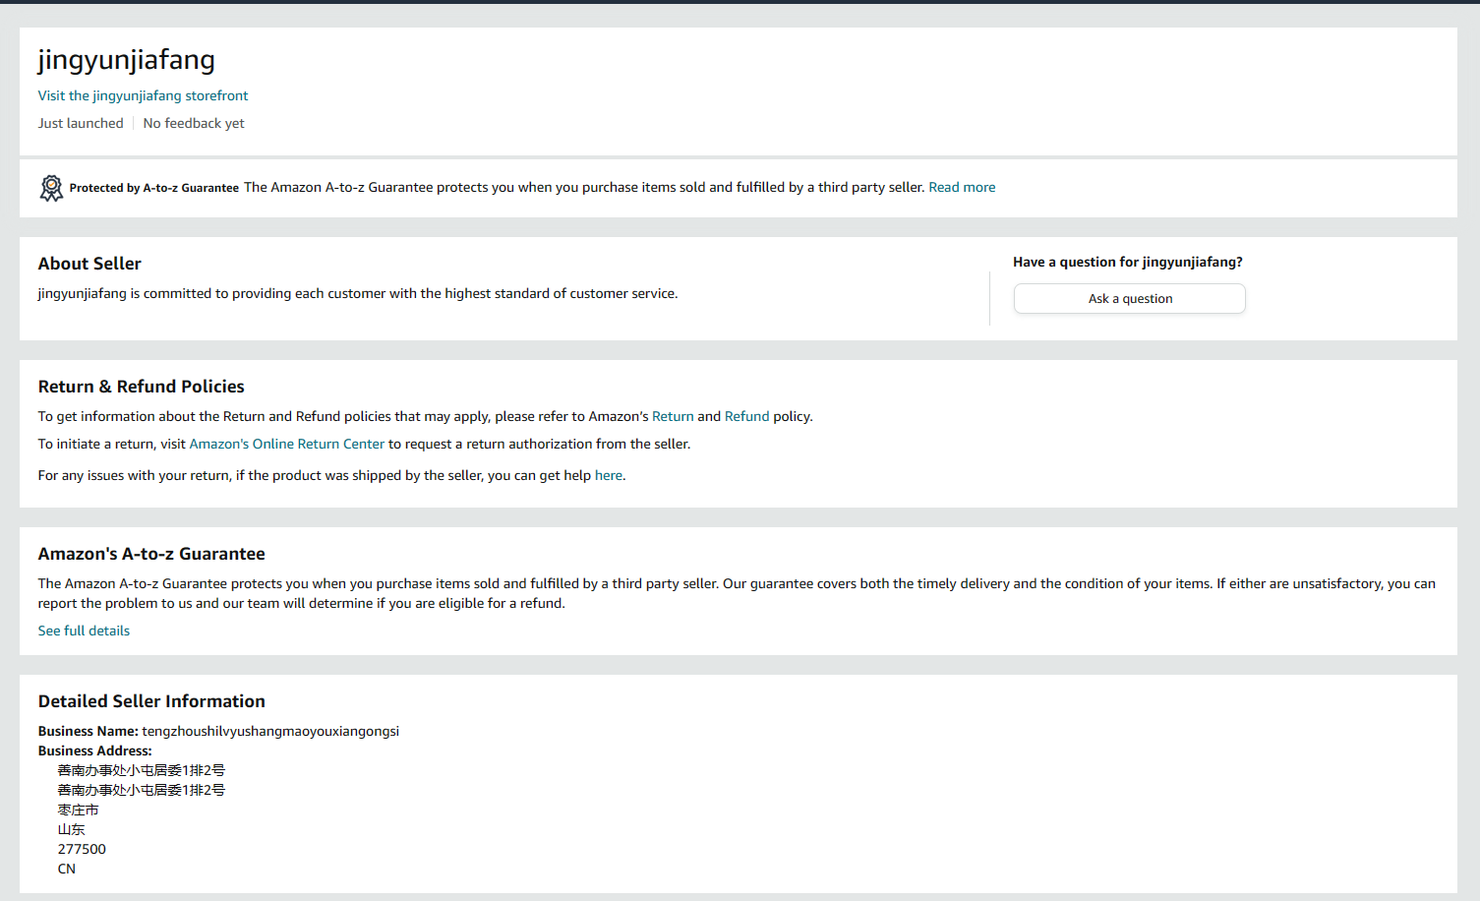This screenshot has width=1480, height=901.
Task: Click the postal code 277500
Action: [82, 849]
